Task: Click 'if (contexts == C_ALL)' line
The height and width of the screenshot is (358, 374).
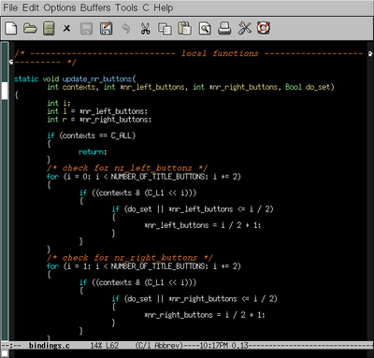Action: [x=92, y=136]
